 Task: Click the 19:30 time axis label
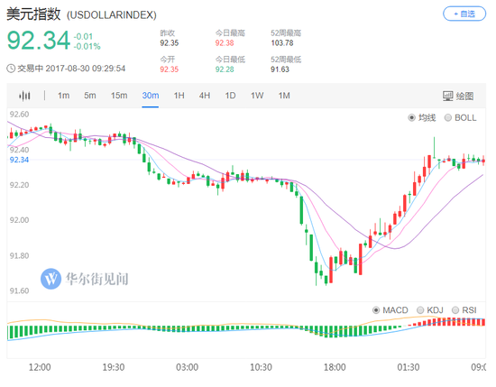114,367
